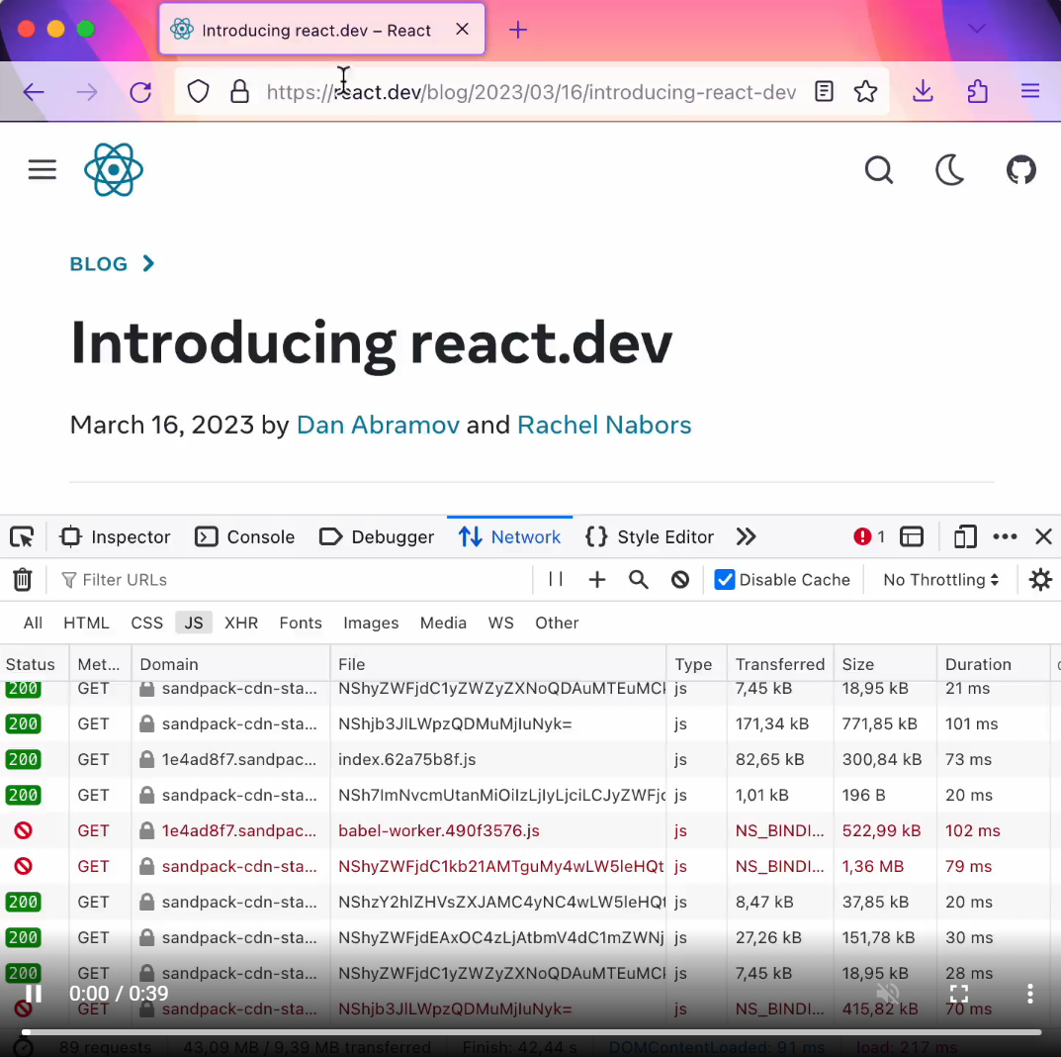Open Dan Abramov's author page
Viewport: 1061px width, 1057px height.
(378, 425)
